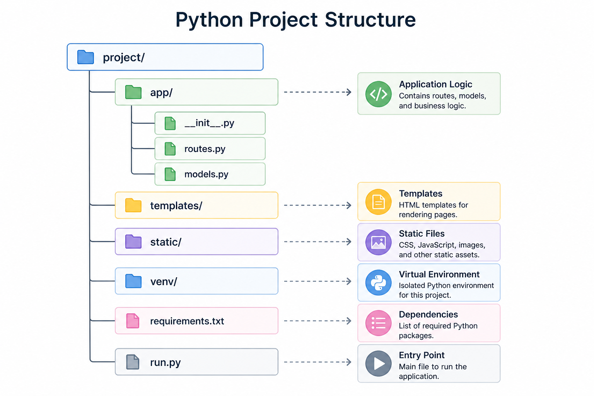Click the pink requirements.txt file icon
The width and height of the screenshot is (594, 396).
pos(133,321)
